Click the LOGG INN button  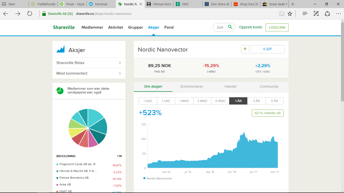point(277,27)
